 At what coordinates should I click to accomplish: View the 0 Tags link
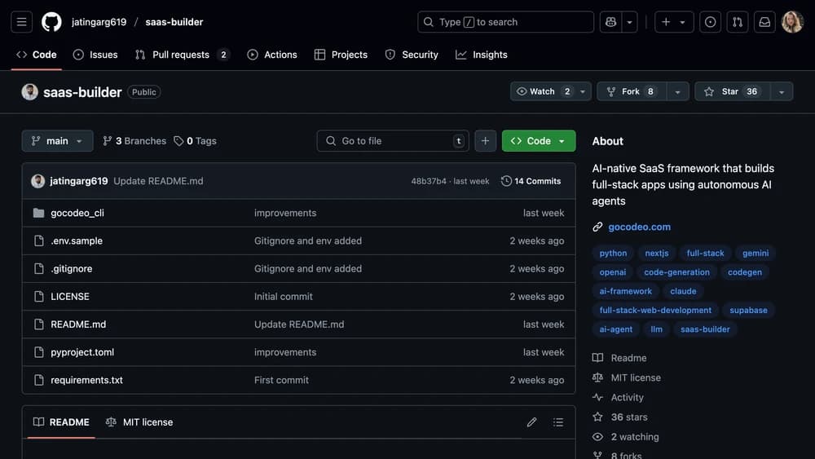tap(195, 141)
